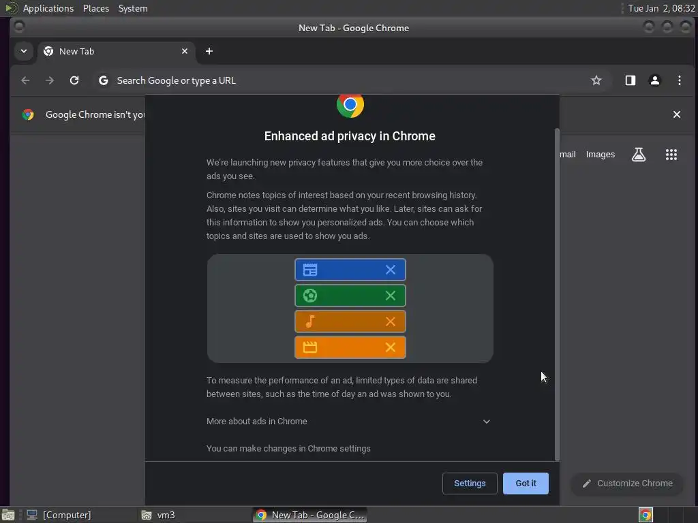Click text 'You can make changes in Chrome settings'
The image size is (698, 523).
pos(288,448)
